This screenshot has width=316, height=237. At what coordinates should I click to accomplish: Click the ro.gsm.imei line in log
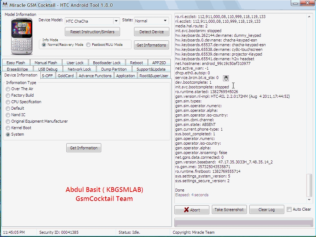pos(202,167)
